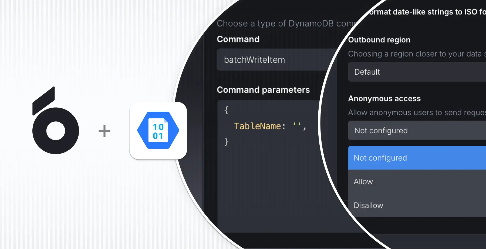Click the Anonymous access heading

point(384,98)
